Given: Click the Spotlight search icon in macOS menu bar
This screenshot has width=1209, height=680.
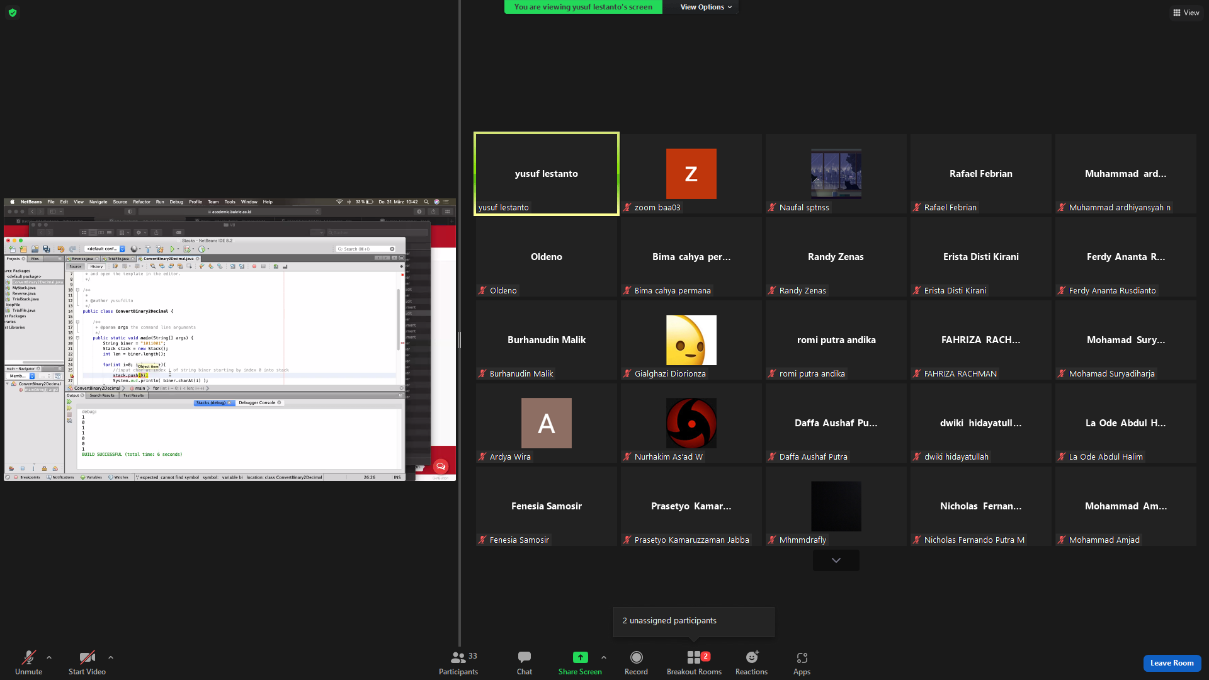Looking at the screenshot, I should 426,202.
